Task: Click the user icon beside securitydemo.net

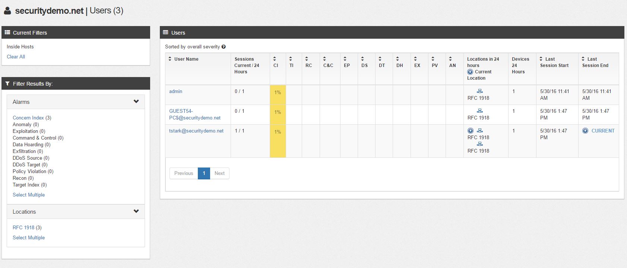Action: [x=7, y=11]
